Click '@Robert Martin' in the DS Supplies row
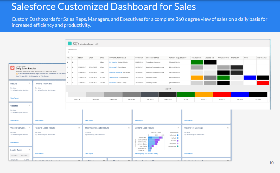The height and width of the screenshot is (173, 280). point(174,62)
